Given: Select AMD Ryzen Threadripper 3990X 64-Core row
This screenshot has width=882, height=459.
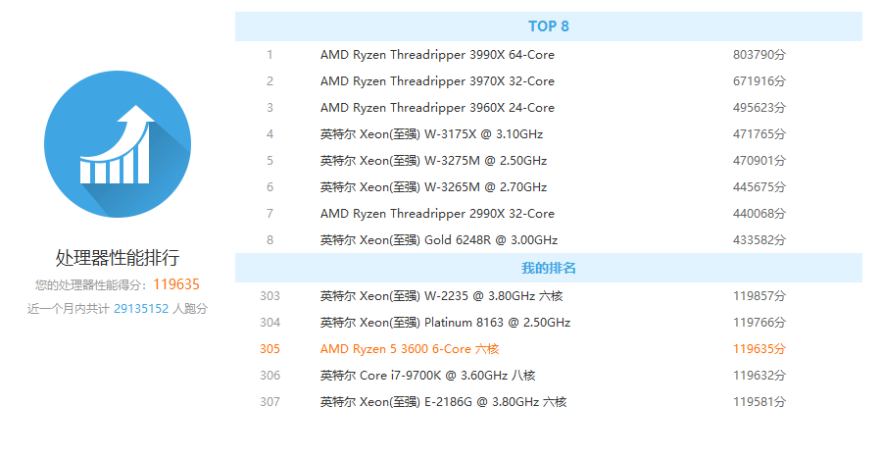Looking at the screenshot, I should (437, 55).
